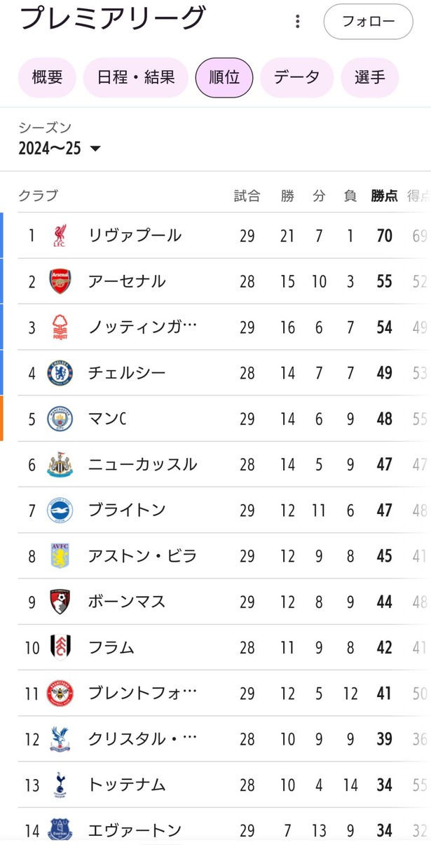The image size is (431, 845).
Task: Click the 勝点 column header
Action: (384, 196)
